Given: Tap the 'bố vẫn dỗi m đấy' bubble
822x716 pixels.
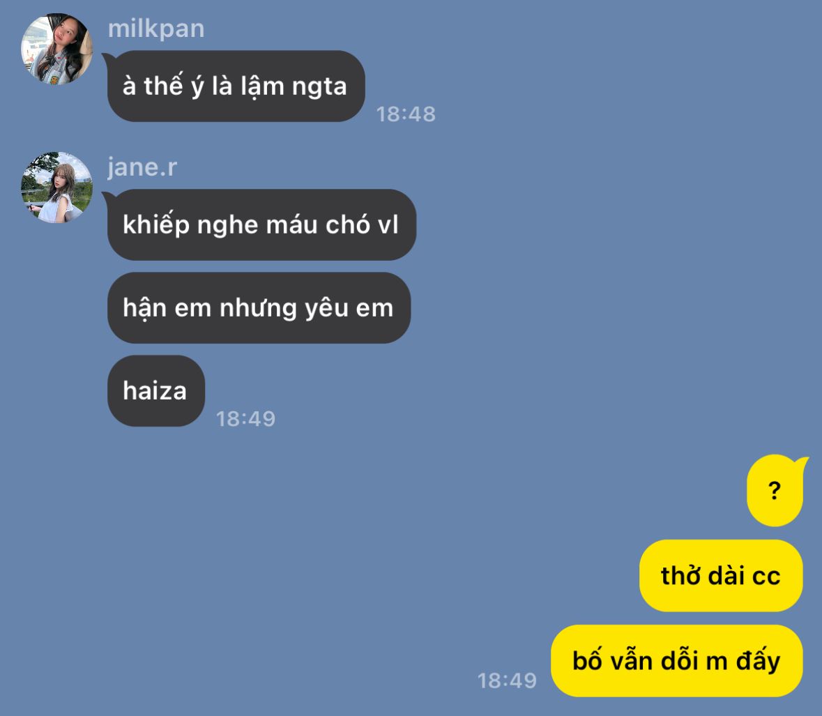Looking at the screenshot, I should pyautogui.click(x=677, y=660).
